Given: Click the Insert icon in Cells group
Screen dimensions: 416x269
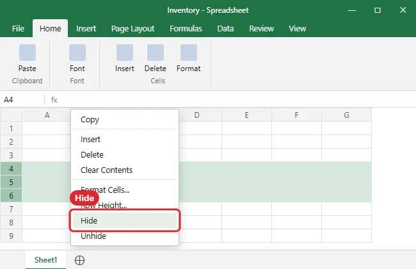Looking at the screenshot, I should [124, 53].
